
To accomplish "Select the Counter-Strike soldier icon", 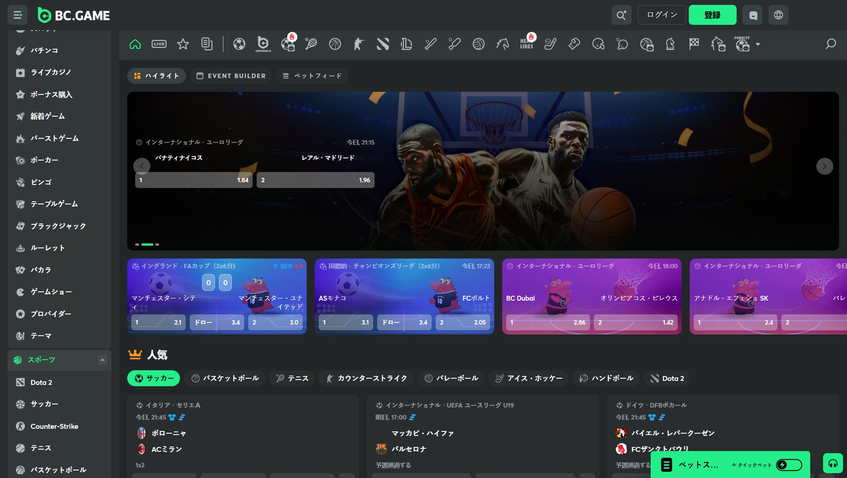I will [359, 44].
